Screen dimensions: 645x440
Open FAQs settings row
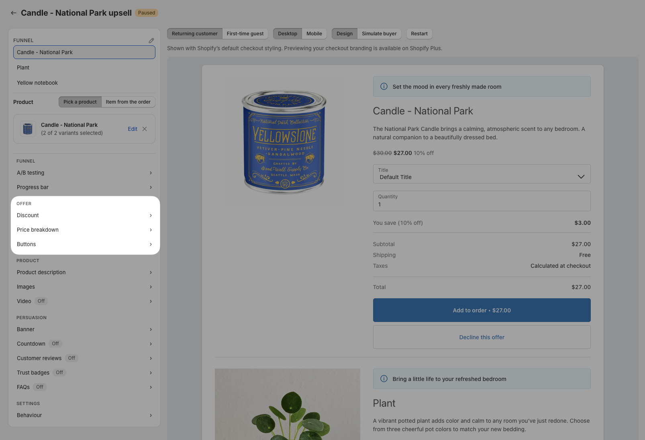coord(84,387)
